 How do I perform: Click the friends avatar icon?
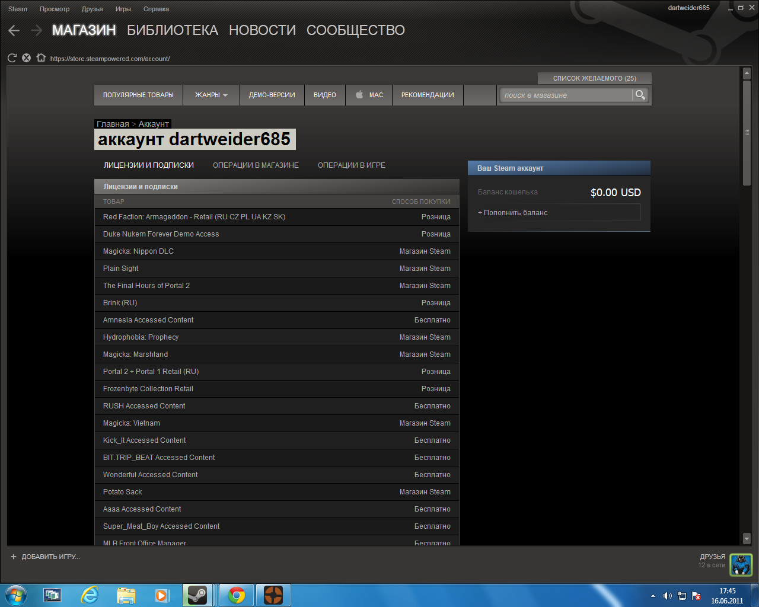[741, 565]
